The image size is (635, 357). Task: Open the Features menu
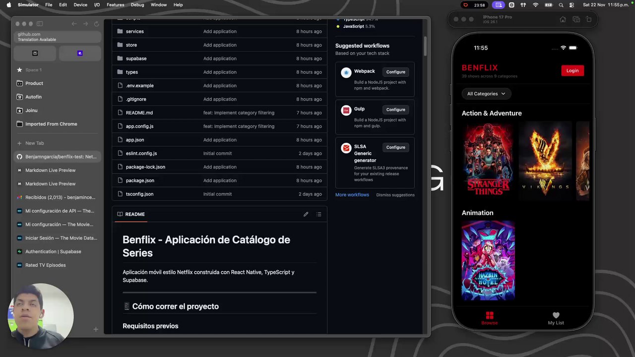116,5
